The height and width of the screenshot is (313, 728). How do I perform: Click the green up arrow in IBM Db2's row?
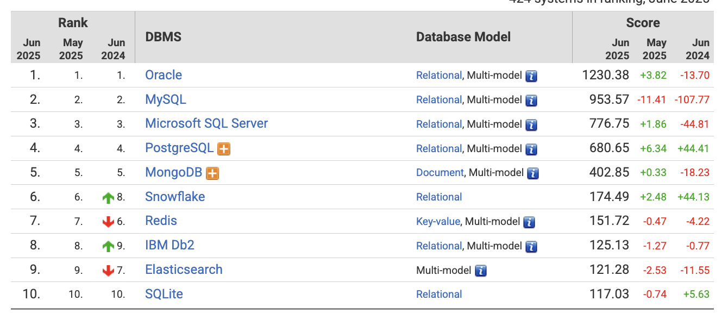point(108,246)
